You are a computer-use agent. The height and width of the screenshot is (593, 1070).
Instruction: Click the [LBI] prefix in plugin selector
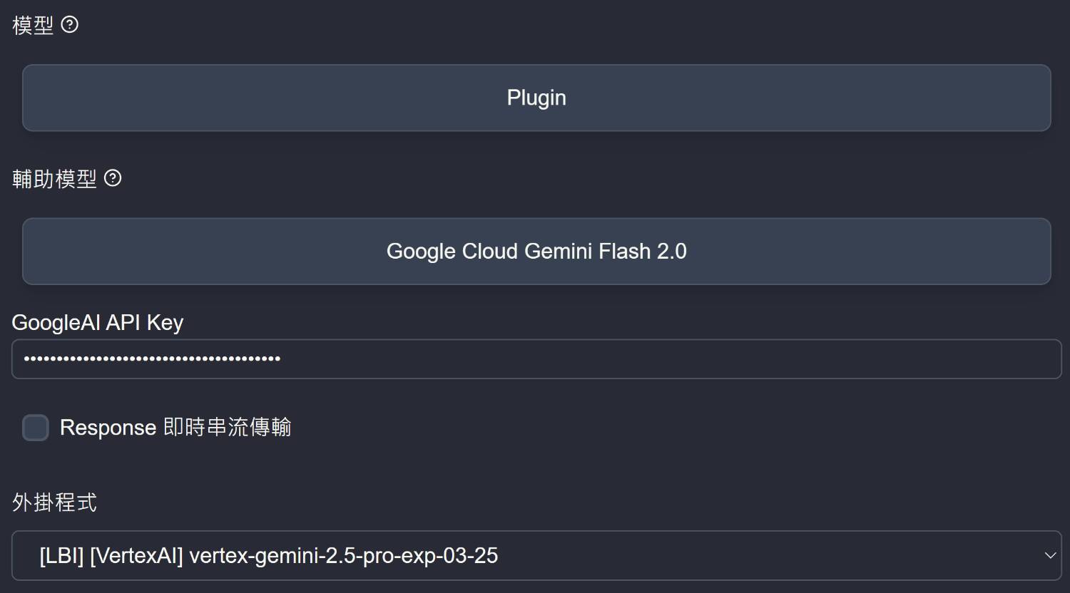click(61, 555)
